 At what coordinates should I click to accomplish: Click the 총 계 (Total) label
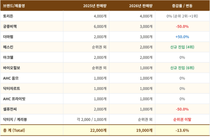click(x=14, y=130)
